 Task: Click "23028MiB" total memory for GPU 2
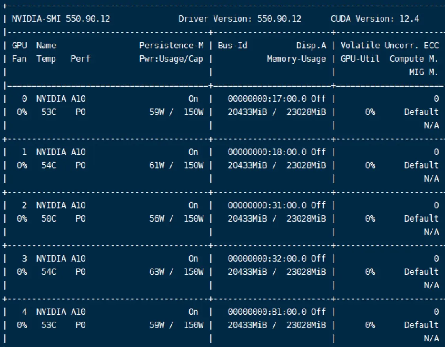pyautogui.click(x=307, y=219)
